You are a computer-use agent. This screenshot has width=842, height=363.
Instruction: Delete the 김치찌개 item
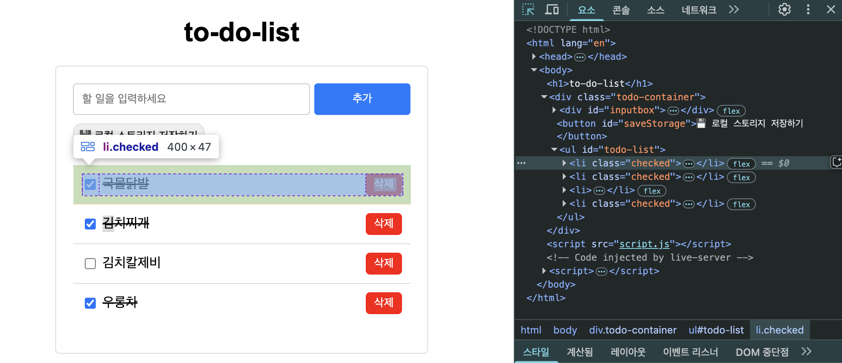pyautogui.click(x=384, y=224)
